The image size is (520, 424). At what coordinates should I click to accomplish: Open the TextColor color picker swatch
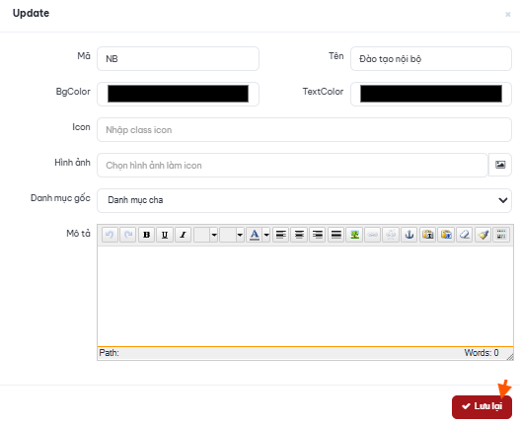tap(431, 94)
